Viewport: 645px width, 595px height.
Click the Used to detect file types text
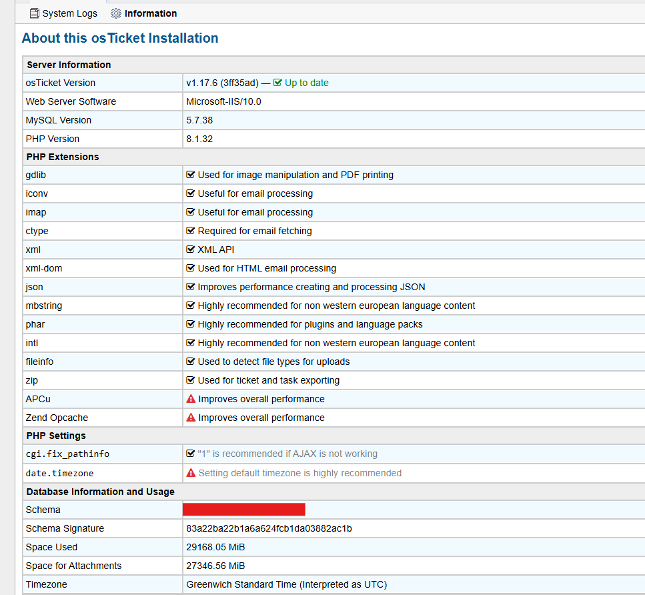[273, 362]
